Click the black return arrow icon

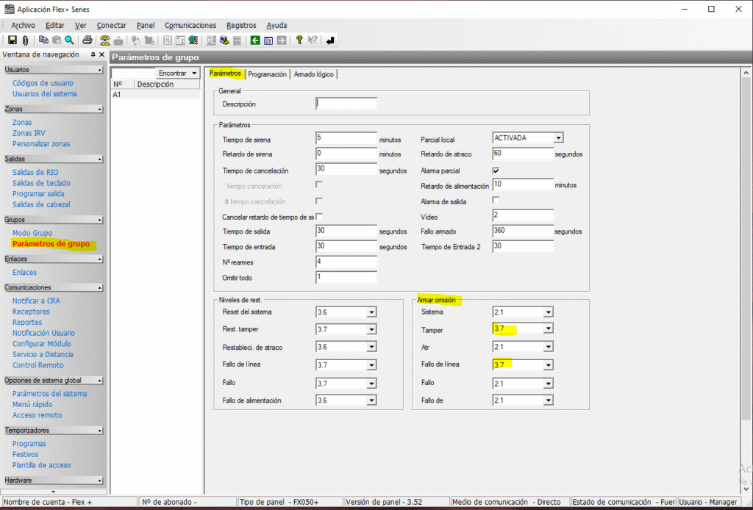click(x=330, y=40)
